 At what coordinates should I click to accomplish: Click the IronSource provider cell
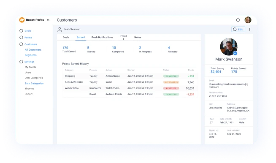pyautogui.click(x=95, y=88)
